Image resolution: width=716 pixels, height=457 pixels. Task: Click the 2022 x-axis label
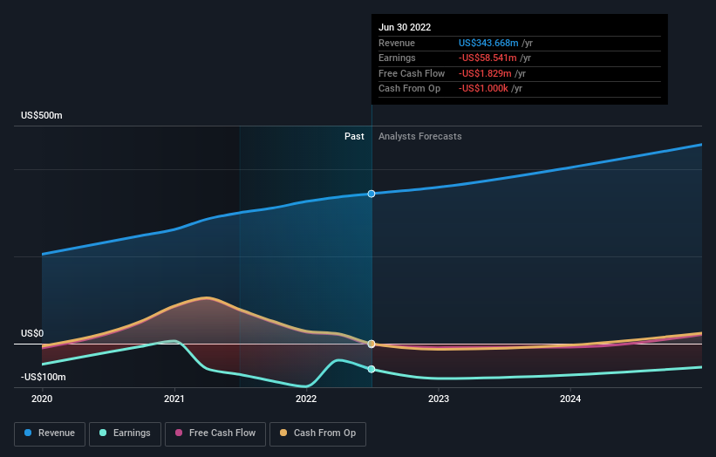pyautogui.click(x=306, y=399)
